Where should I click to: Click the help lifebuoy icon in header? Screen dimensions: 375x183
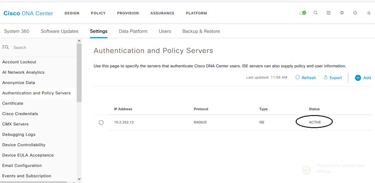[355, 13]
